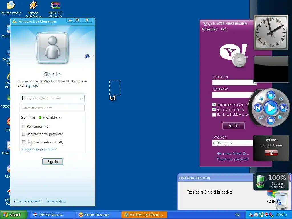The width and height of the screenshot is (292, 219).
Task: Click the Yahoo smiley face tray icon
Action: 256,215
